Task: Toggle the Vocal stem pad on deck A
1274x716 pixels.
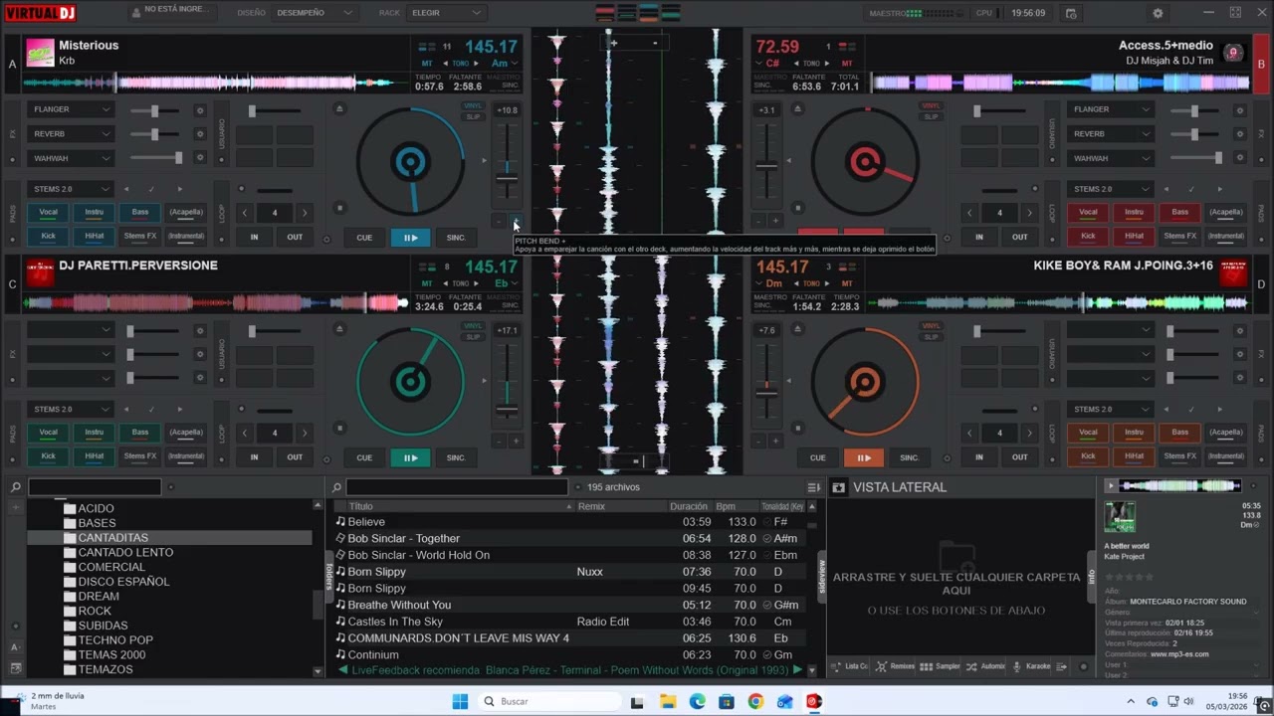Action: click(x=48, y=212)
